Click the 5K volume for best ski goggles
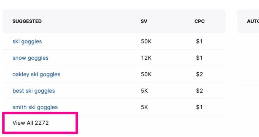This screenshot has width=259, height=137. point(144,91)
